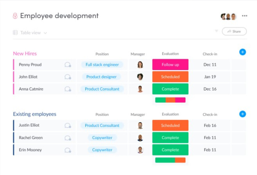This screenshot has width=257, height=175.
Task: Click Justin Elliot's Product Consultant tag
Action: click(102, 126)
